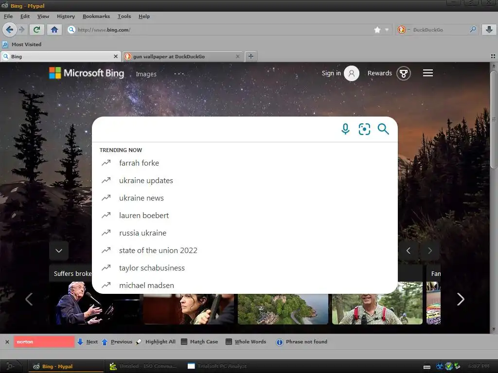The width and height of the screenshot is (498, 373).
Task: Open the bookmark star dropdown arrow
Action: point(387,30)
